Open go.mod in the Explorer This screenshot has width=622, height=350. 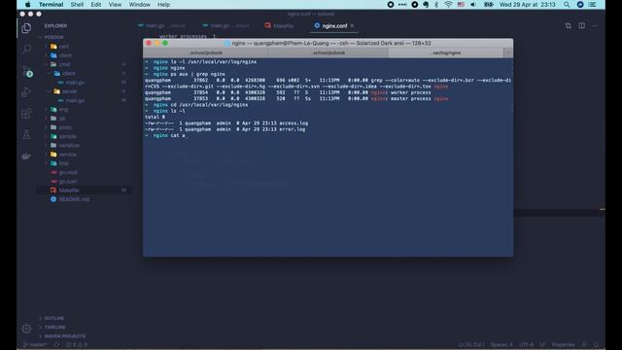[68, 173]
